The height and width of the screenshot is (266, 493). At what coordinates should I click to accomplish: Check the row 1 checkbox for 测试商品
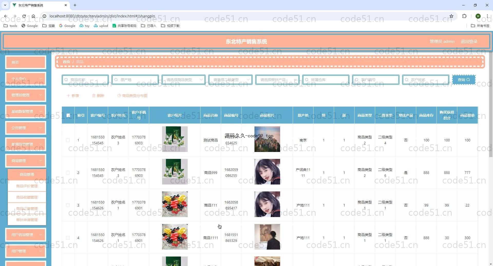click(x=68, y=140)
